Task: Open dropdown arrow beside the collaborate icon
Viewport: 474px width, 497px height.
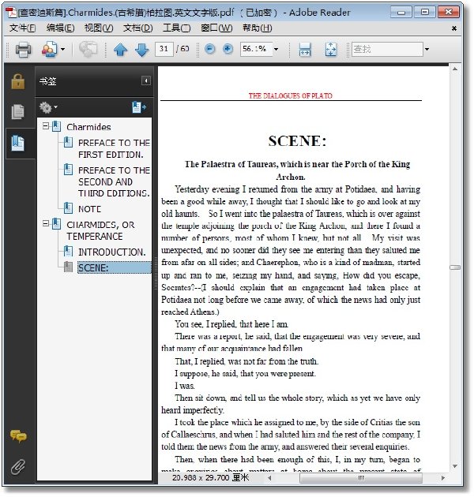Action: tap(62, 50)
